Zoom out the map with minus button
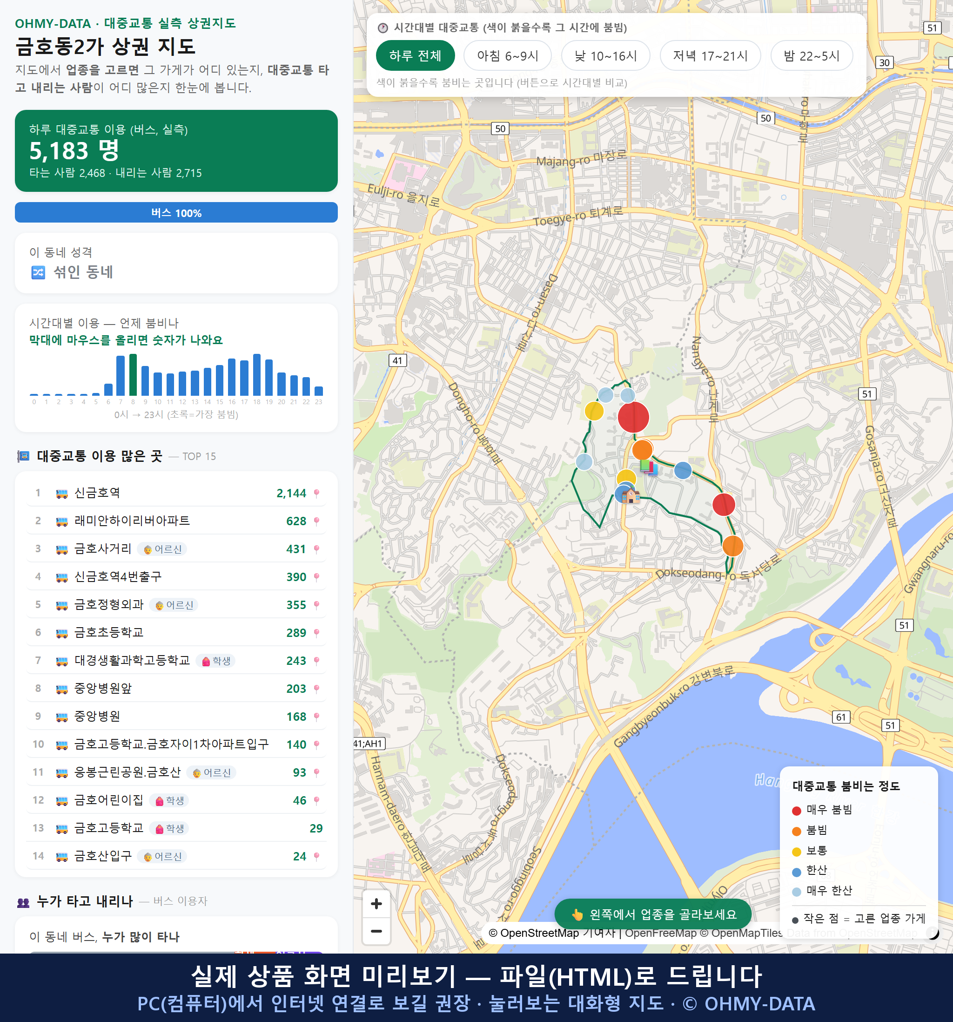953x1022 pixels. click(376, 931)
